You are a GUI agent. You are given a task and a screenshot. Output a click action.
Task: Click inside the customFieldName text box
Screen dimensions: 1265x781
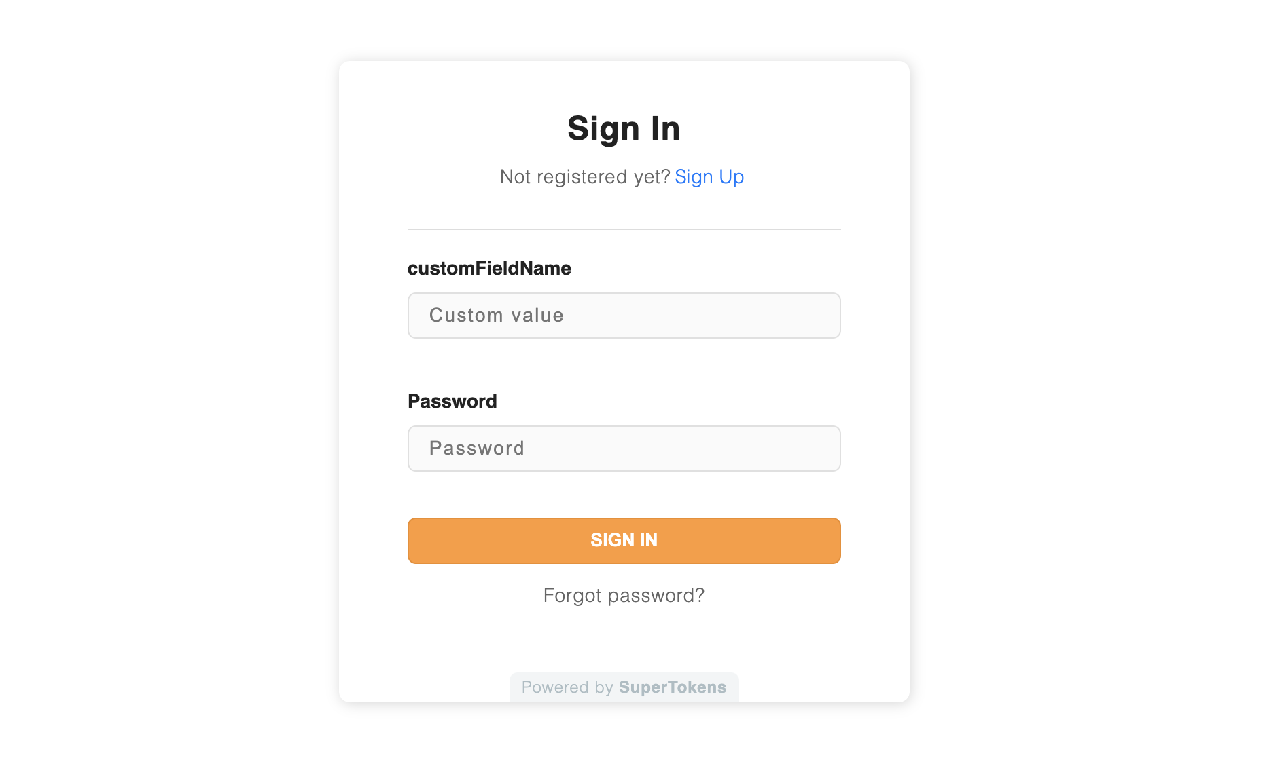[x=624, y=316]
